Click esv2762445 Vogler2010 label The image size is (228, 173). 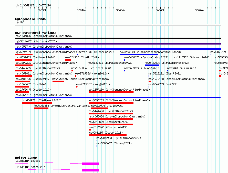[33, 90]
